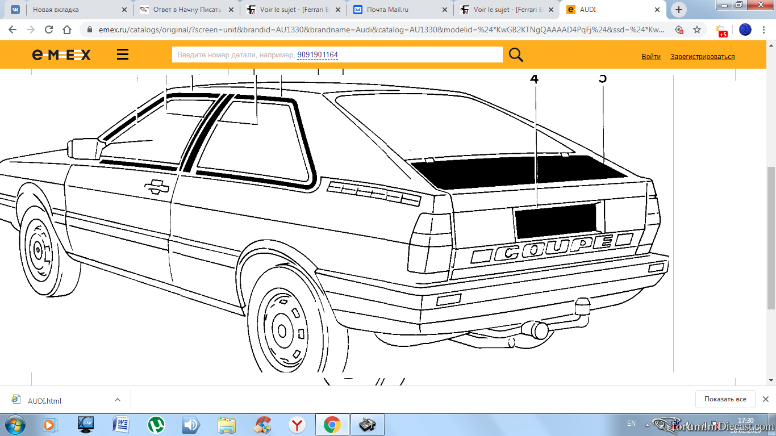
Task: Expand AUDI.html download options chevron
Action: (x=118, y=400)
